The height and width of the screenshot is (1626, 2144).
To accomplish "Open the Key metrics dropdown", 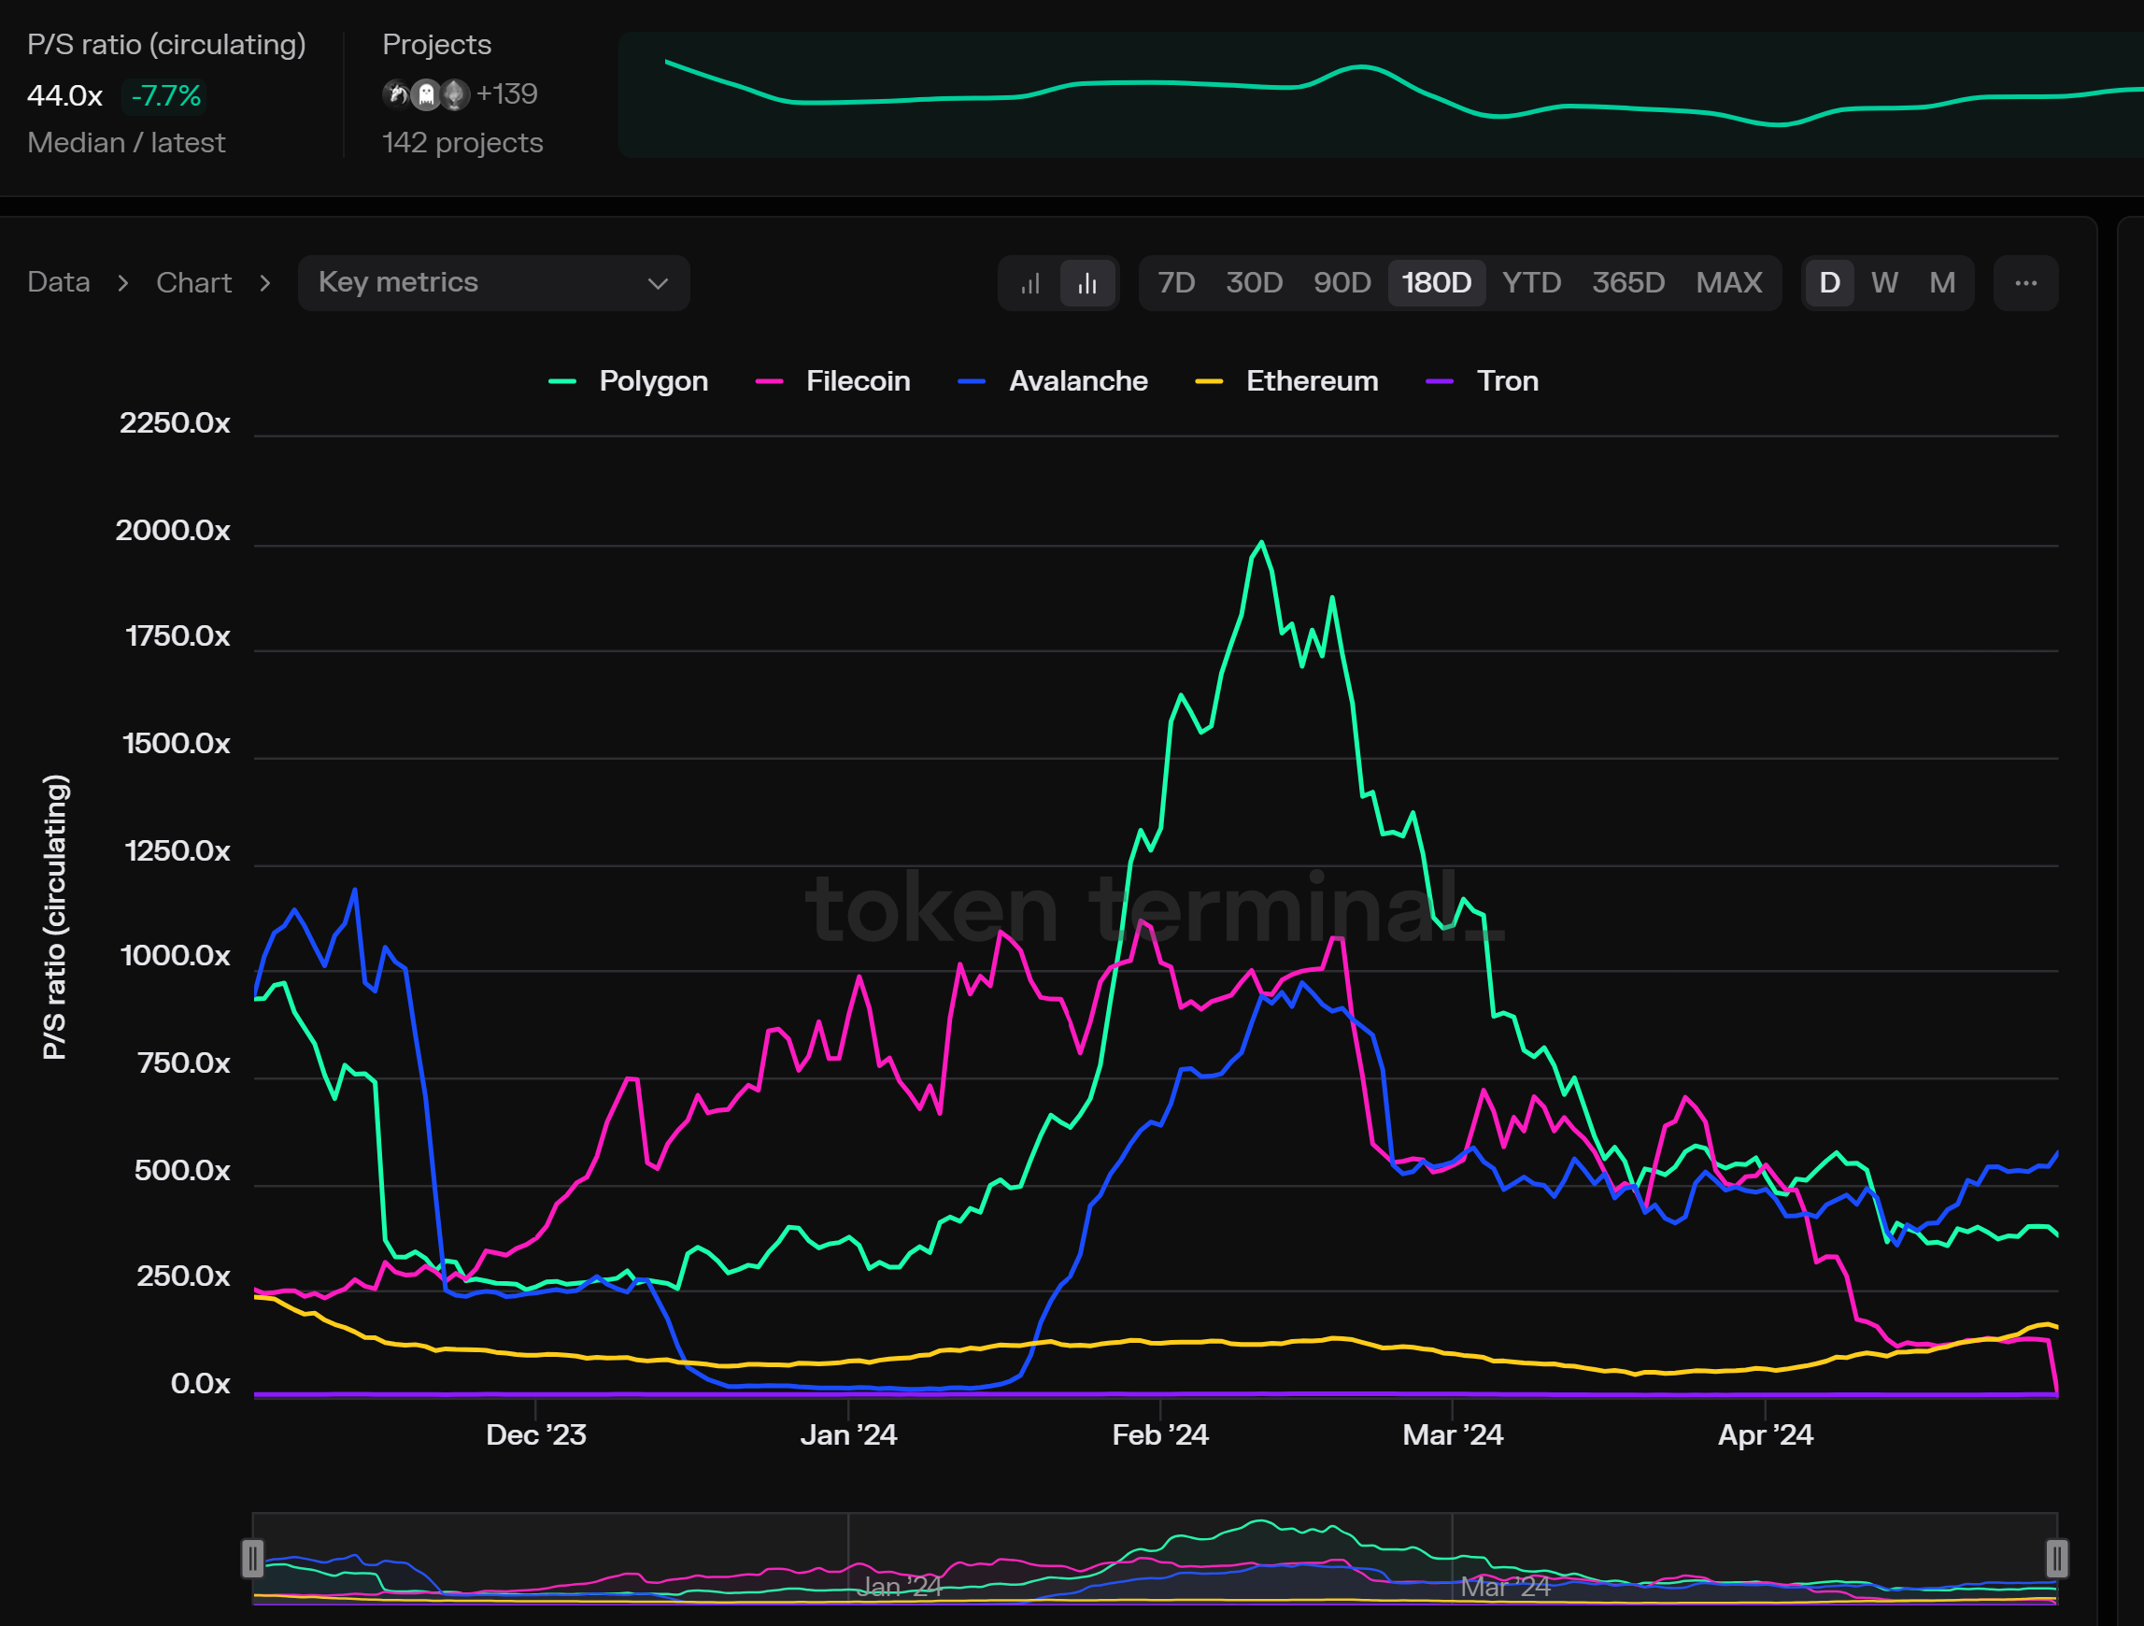I will [493, 283].
